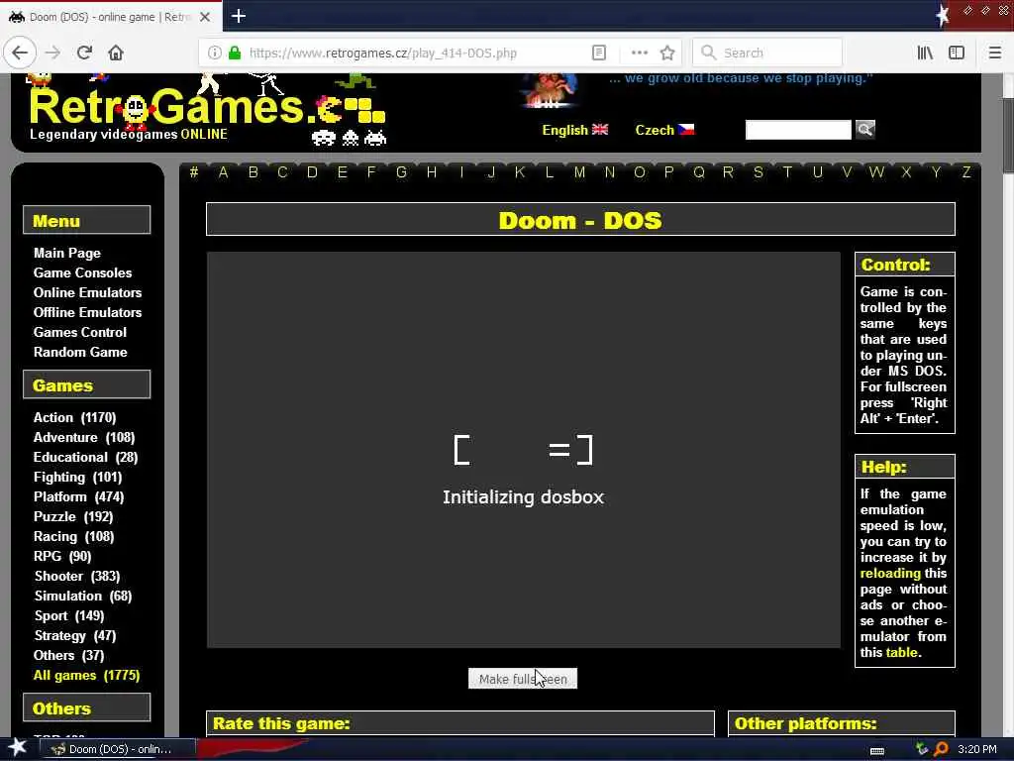1014x761 pixels.
Task: Click the yellow reloading link in Help
Action: click(x=890, y=574)
